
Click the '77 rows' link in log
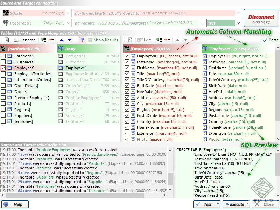(x=24, y=163)
